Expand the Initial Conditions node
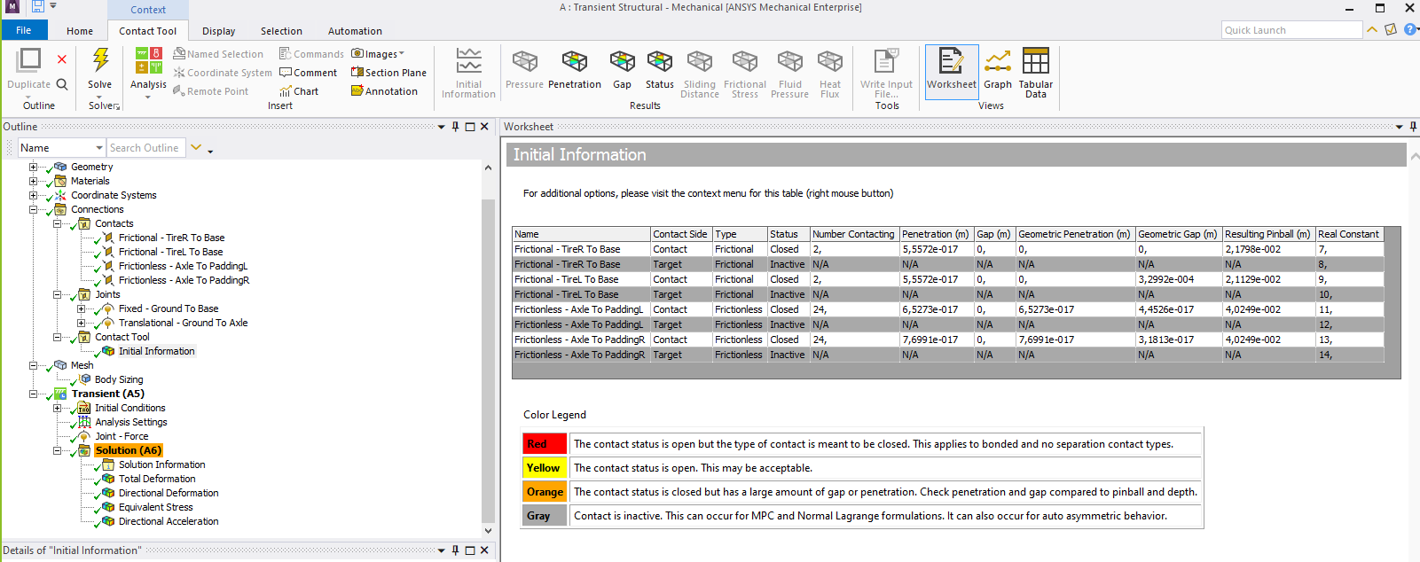 tap(57, 408)
